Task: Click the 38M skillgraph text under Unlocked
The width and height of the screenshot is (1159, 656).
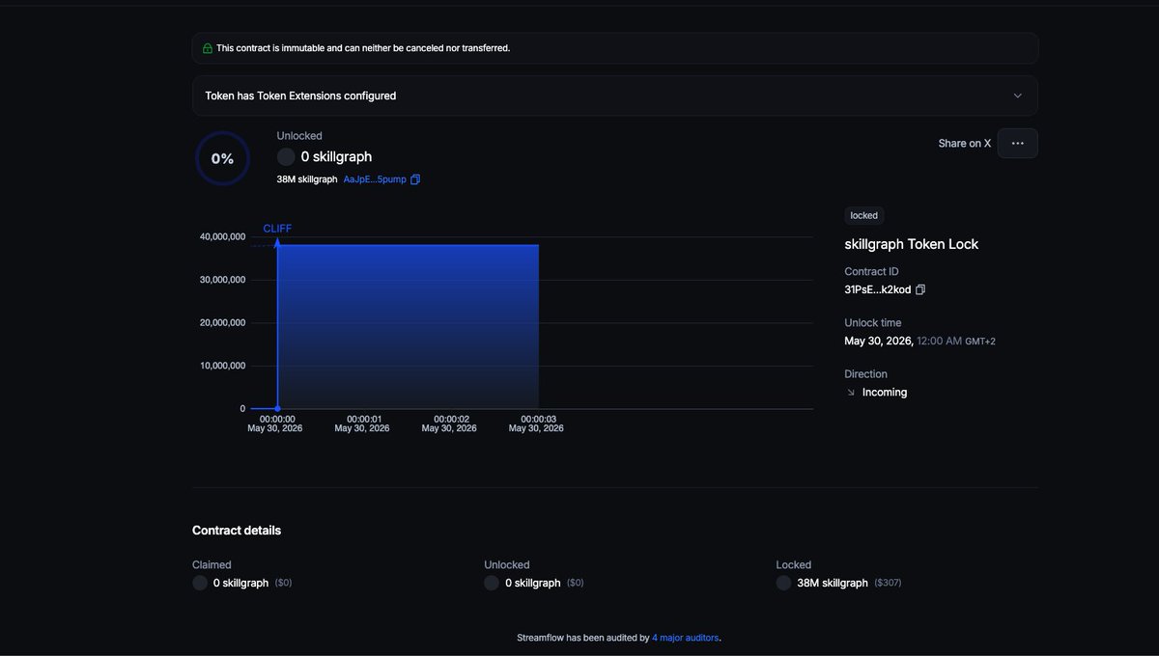Action: (x=307, y=179)
